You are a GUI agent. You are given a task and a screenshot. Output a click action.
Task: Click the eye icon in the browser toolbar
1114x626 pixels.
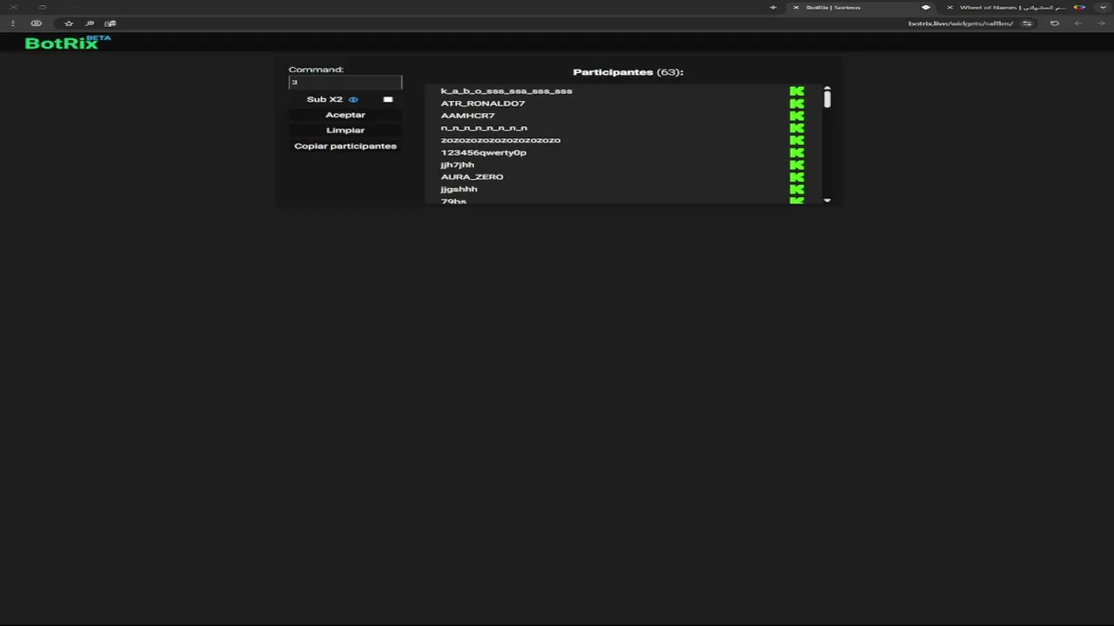pos(37,23)
